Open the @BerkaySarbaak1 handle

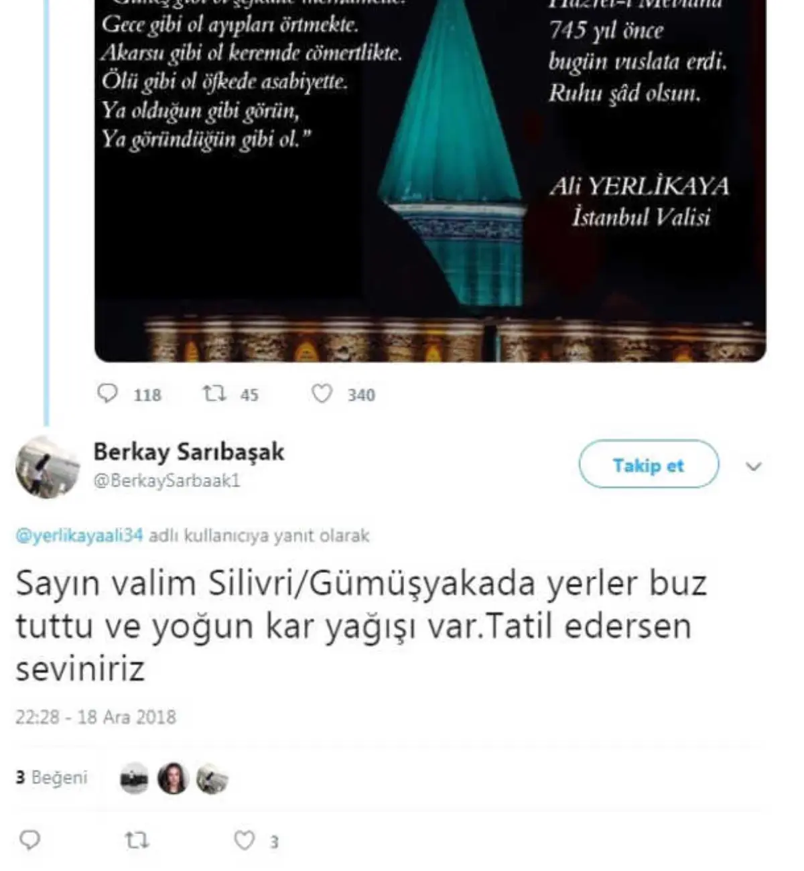tap(167, 480)
